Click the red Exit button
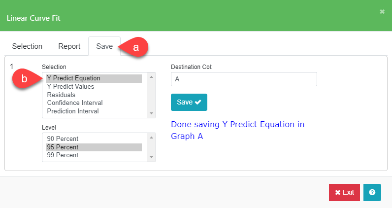This screenshot has width=392, height=208. coord(344,192)
